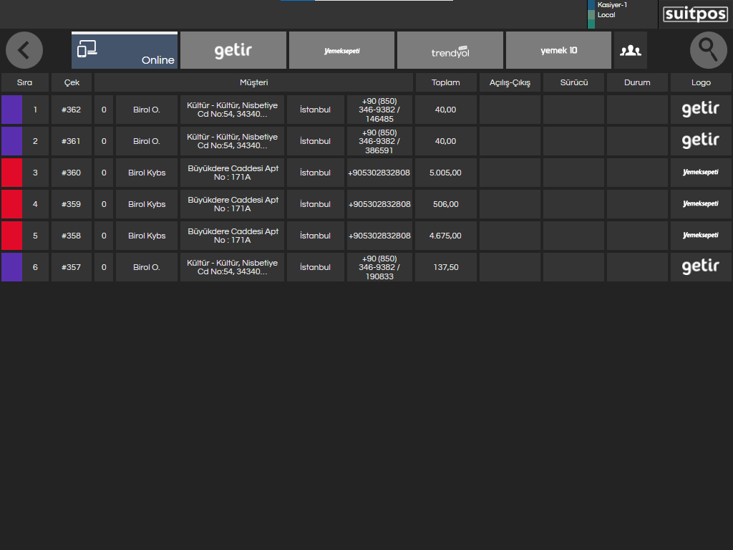Switch to the yemek 10 tab
Viewport: 733px width, 550px height.
(x=558, y=50)
